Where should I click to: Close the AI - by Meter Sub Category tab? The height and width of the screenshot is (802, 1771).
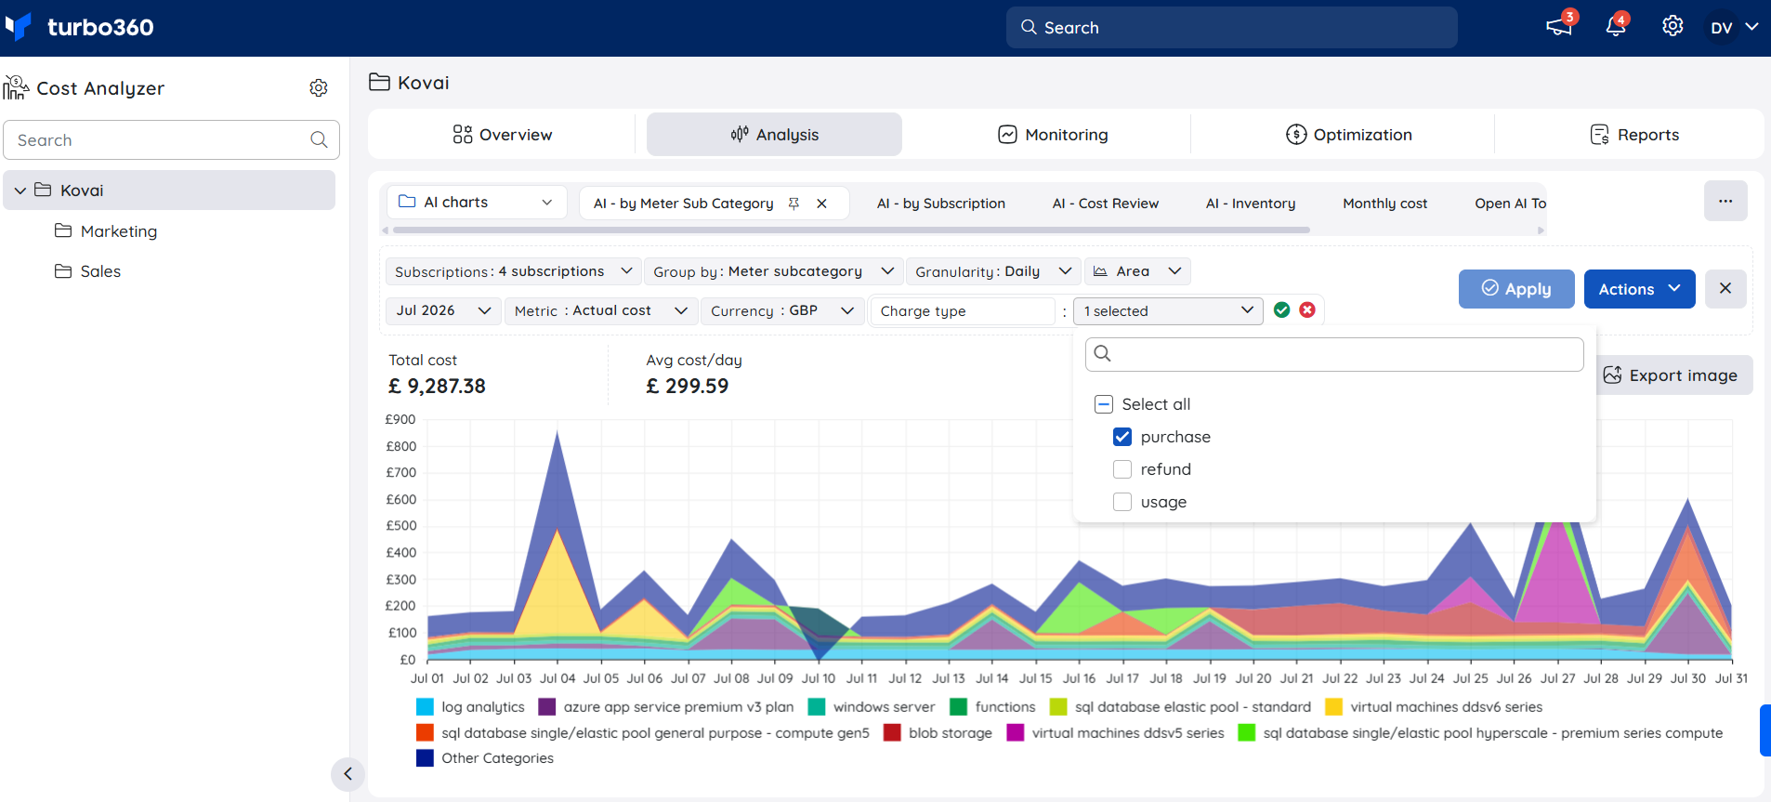coord(821,204)
